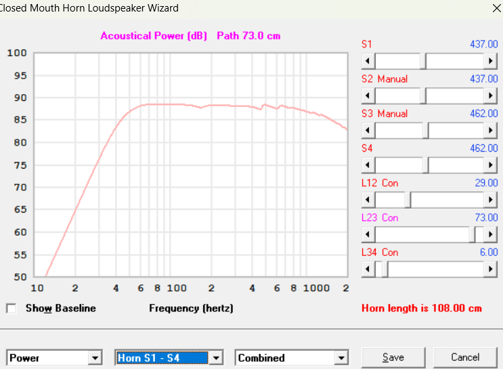The height and width of the screenshot is (369, 503).
Task: Click the L12 Con label
Action: (x=380, y=183)
